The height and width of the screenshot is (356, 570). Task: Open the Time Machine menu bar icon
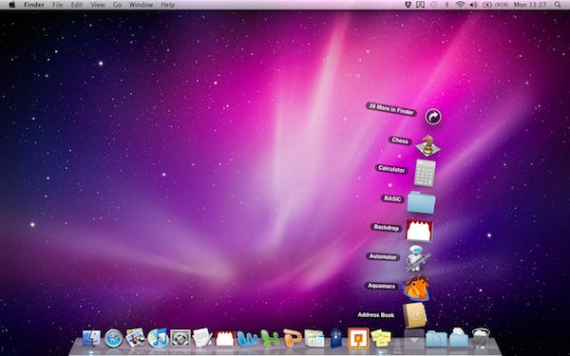click(x=434, y=5)
